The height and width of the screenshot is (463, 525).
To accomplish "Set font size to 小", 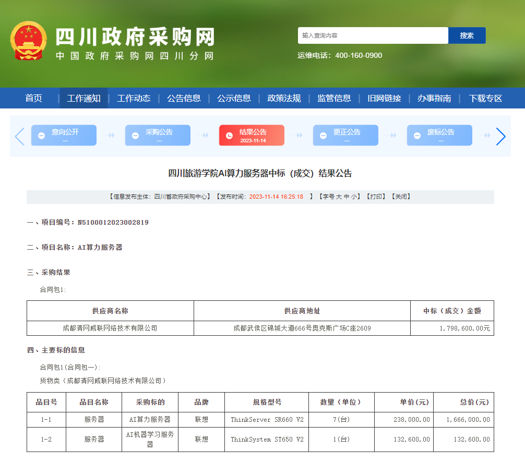I will (354, 197).
